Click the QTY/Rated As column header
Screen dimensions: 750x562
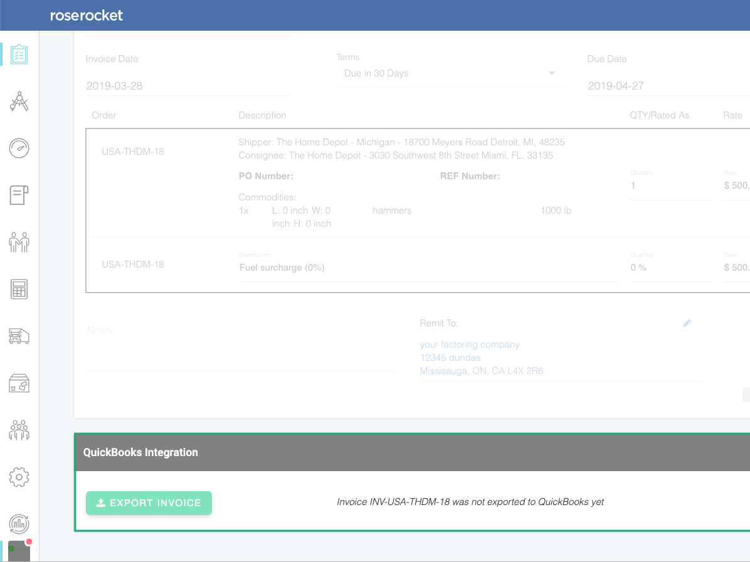[x=660, y=115]
